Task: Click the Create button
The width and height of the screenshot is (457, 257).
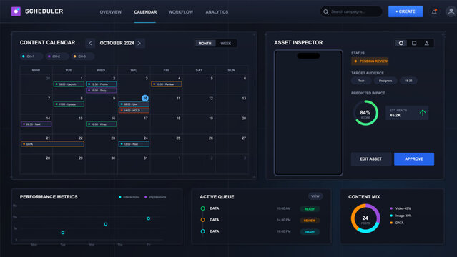Action: (x=406, y=11)
